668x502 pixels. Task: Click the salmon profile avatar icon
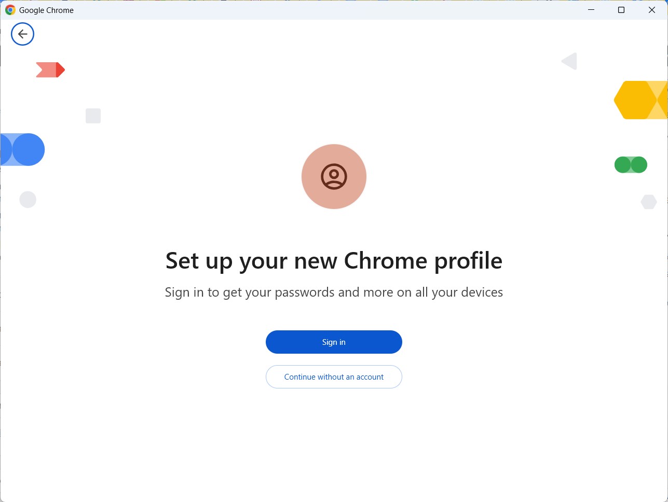(x=334, y=176)
